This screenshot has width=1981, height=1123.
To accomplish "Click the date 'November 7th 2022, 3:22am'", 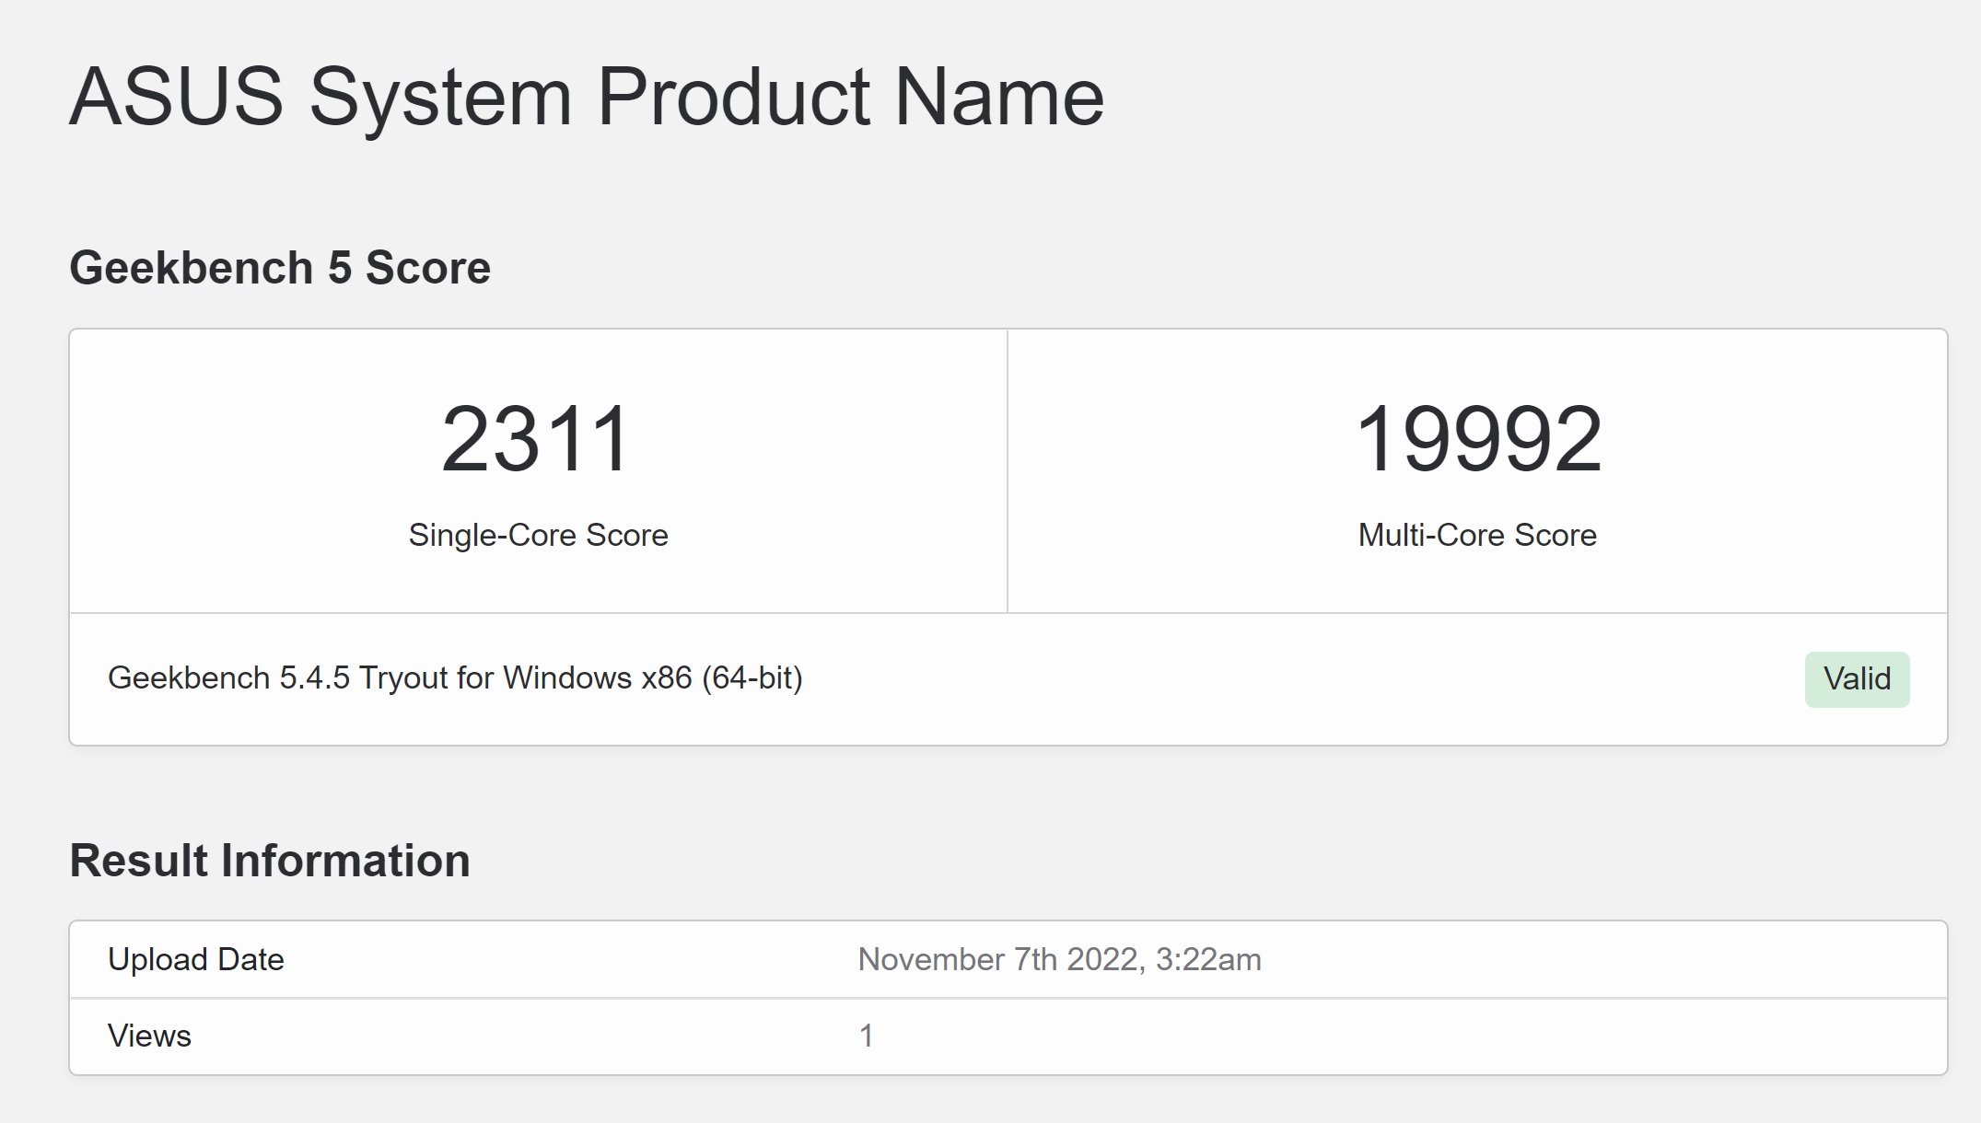I will click(1059, 959).
